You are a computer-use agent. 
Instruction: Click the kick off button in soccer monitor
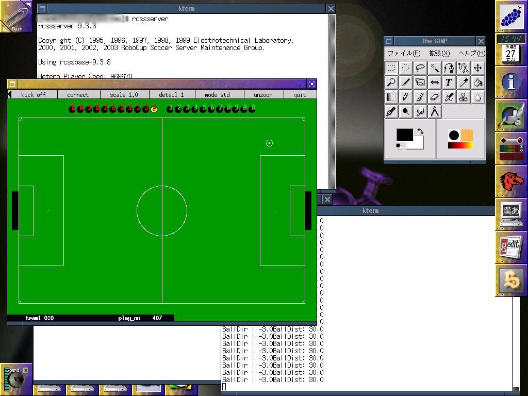click(x=33, y=95)
